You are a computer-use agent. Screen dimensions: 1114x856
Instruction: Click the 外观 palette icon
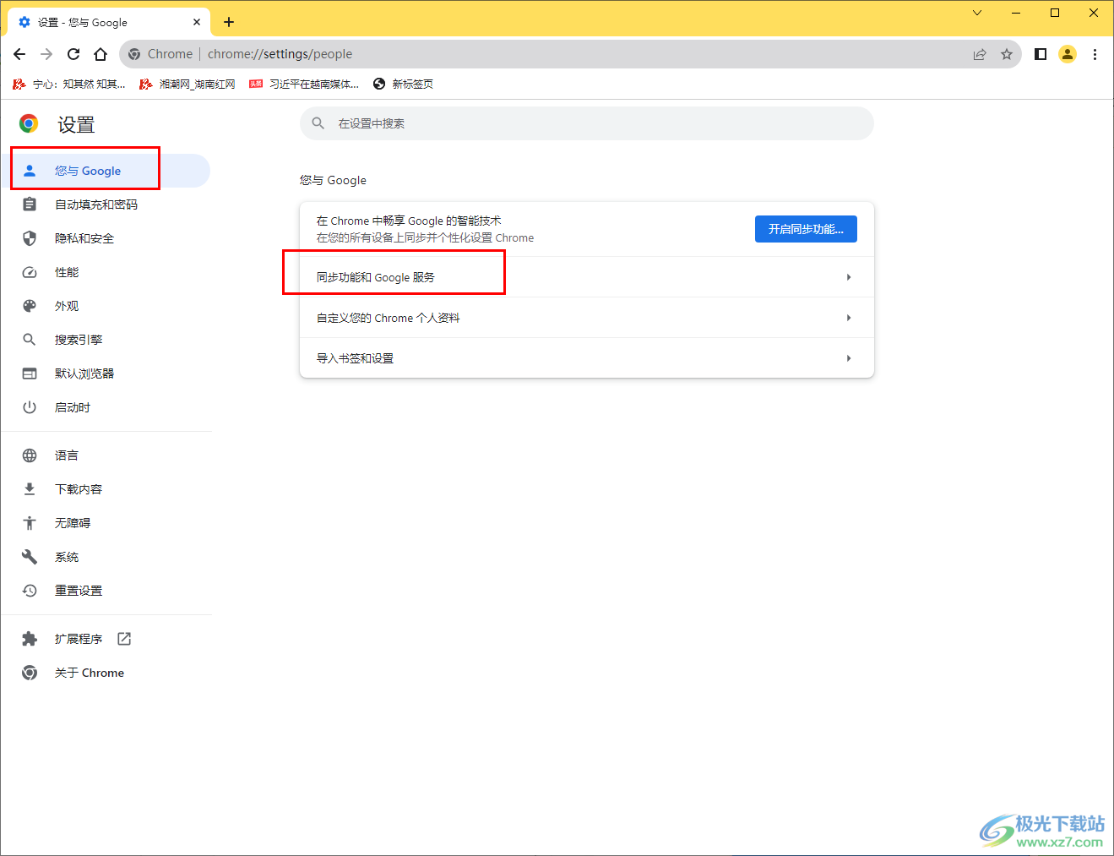[x=30, y=306]
